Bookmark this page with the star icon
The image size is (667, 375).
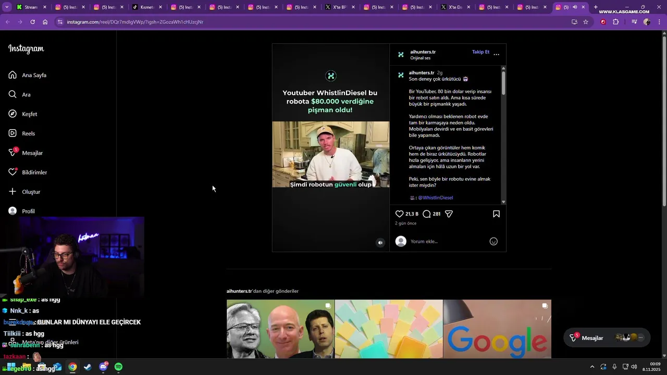pyautogui.click(x=586, y=22)
